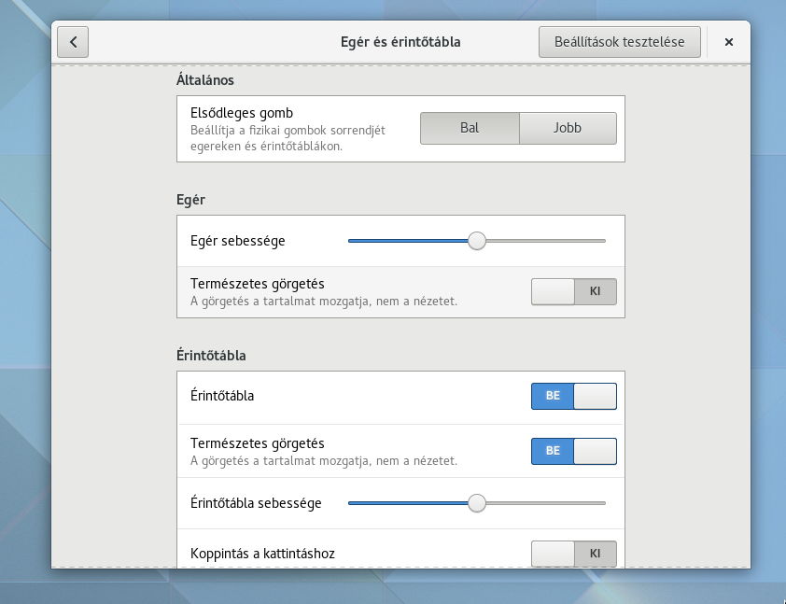786x604 pixels.
Task: Select Jobb as the primary button
Action: click(568, 128)
